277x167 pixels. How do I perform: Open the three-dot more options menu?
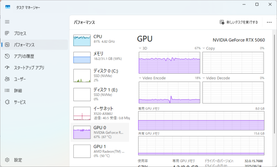(x=269, y=22)
